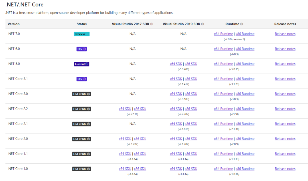Download x64 Runtime for .NET 6.0
Screen dimensions: 308x181
tap(224, 49)
